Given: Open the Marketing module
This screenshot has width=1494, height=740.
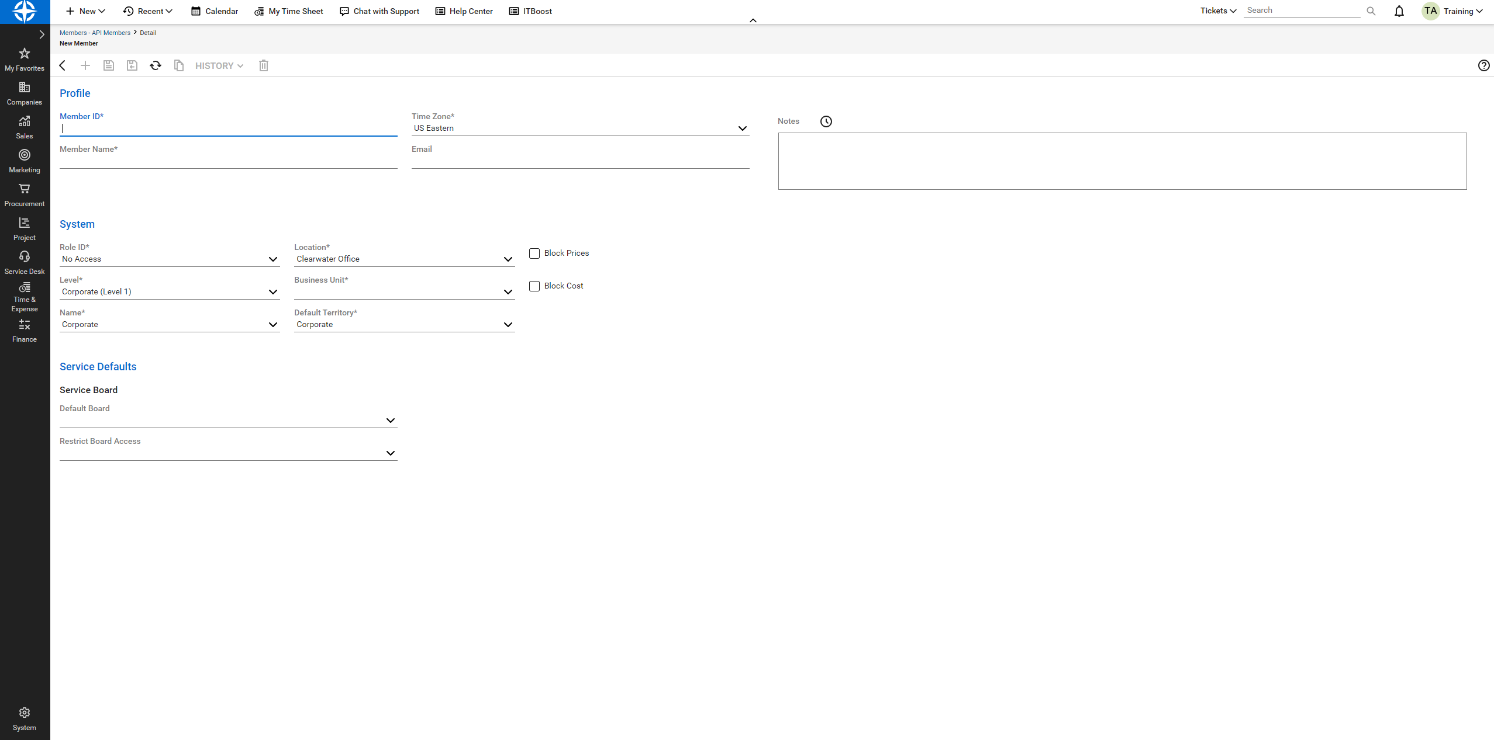Looking at the screenshot, I should pos(25,161).
